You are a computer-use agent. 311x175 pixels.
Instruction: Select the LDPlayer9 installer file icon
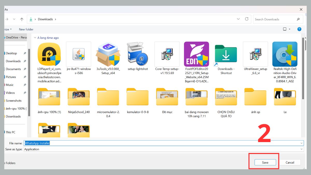tap(49, 54)
